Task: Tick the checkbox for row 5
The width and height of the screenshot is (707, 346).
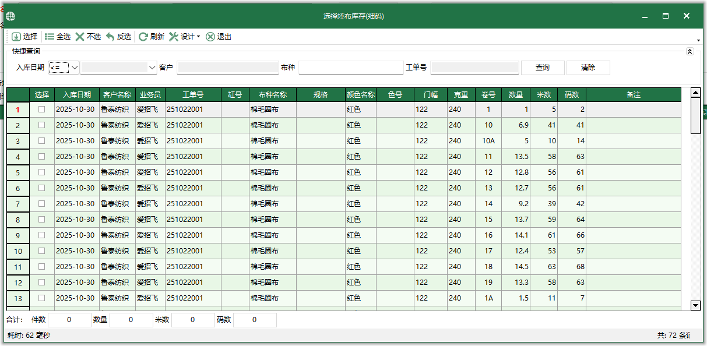Action: (x=41, y=172)
